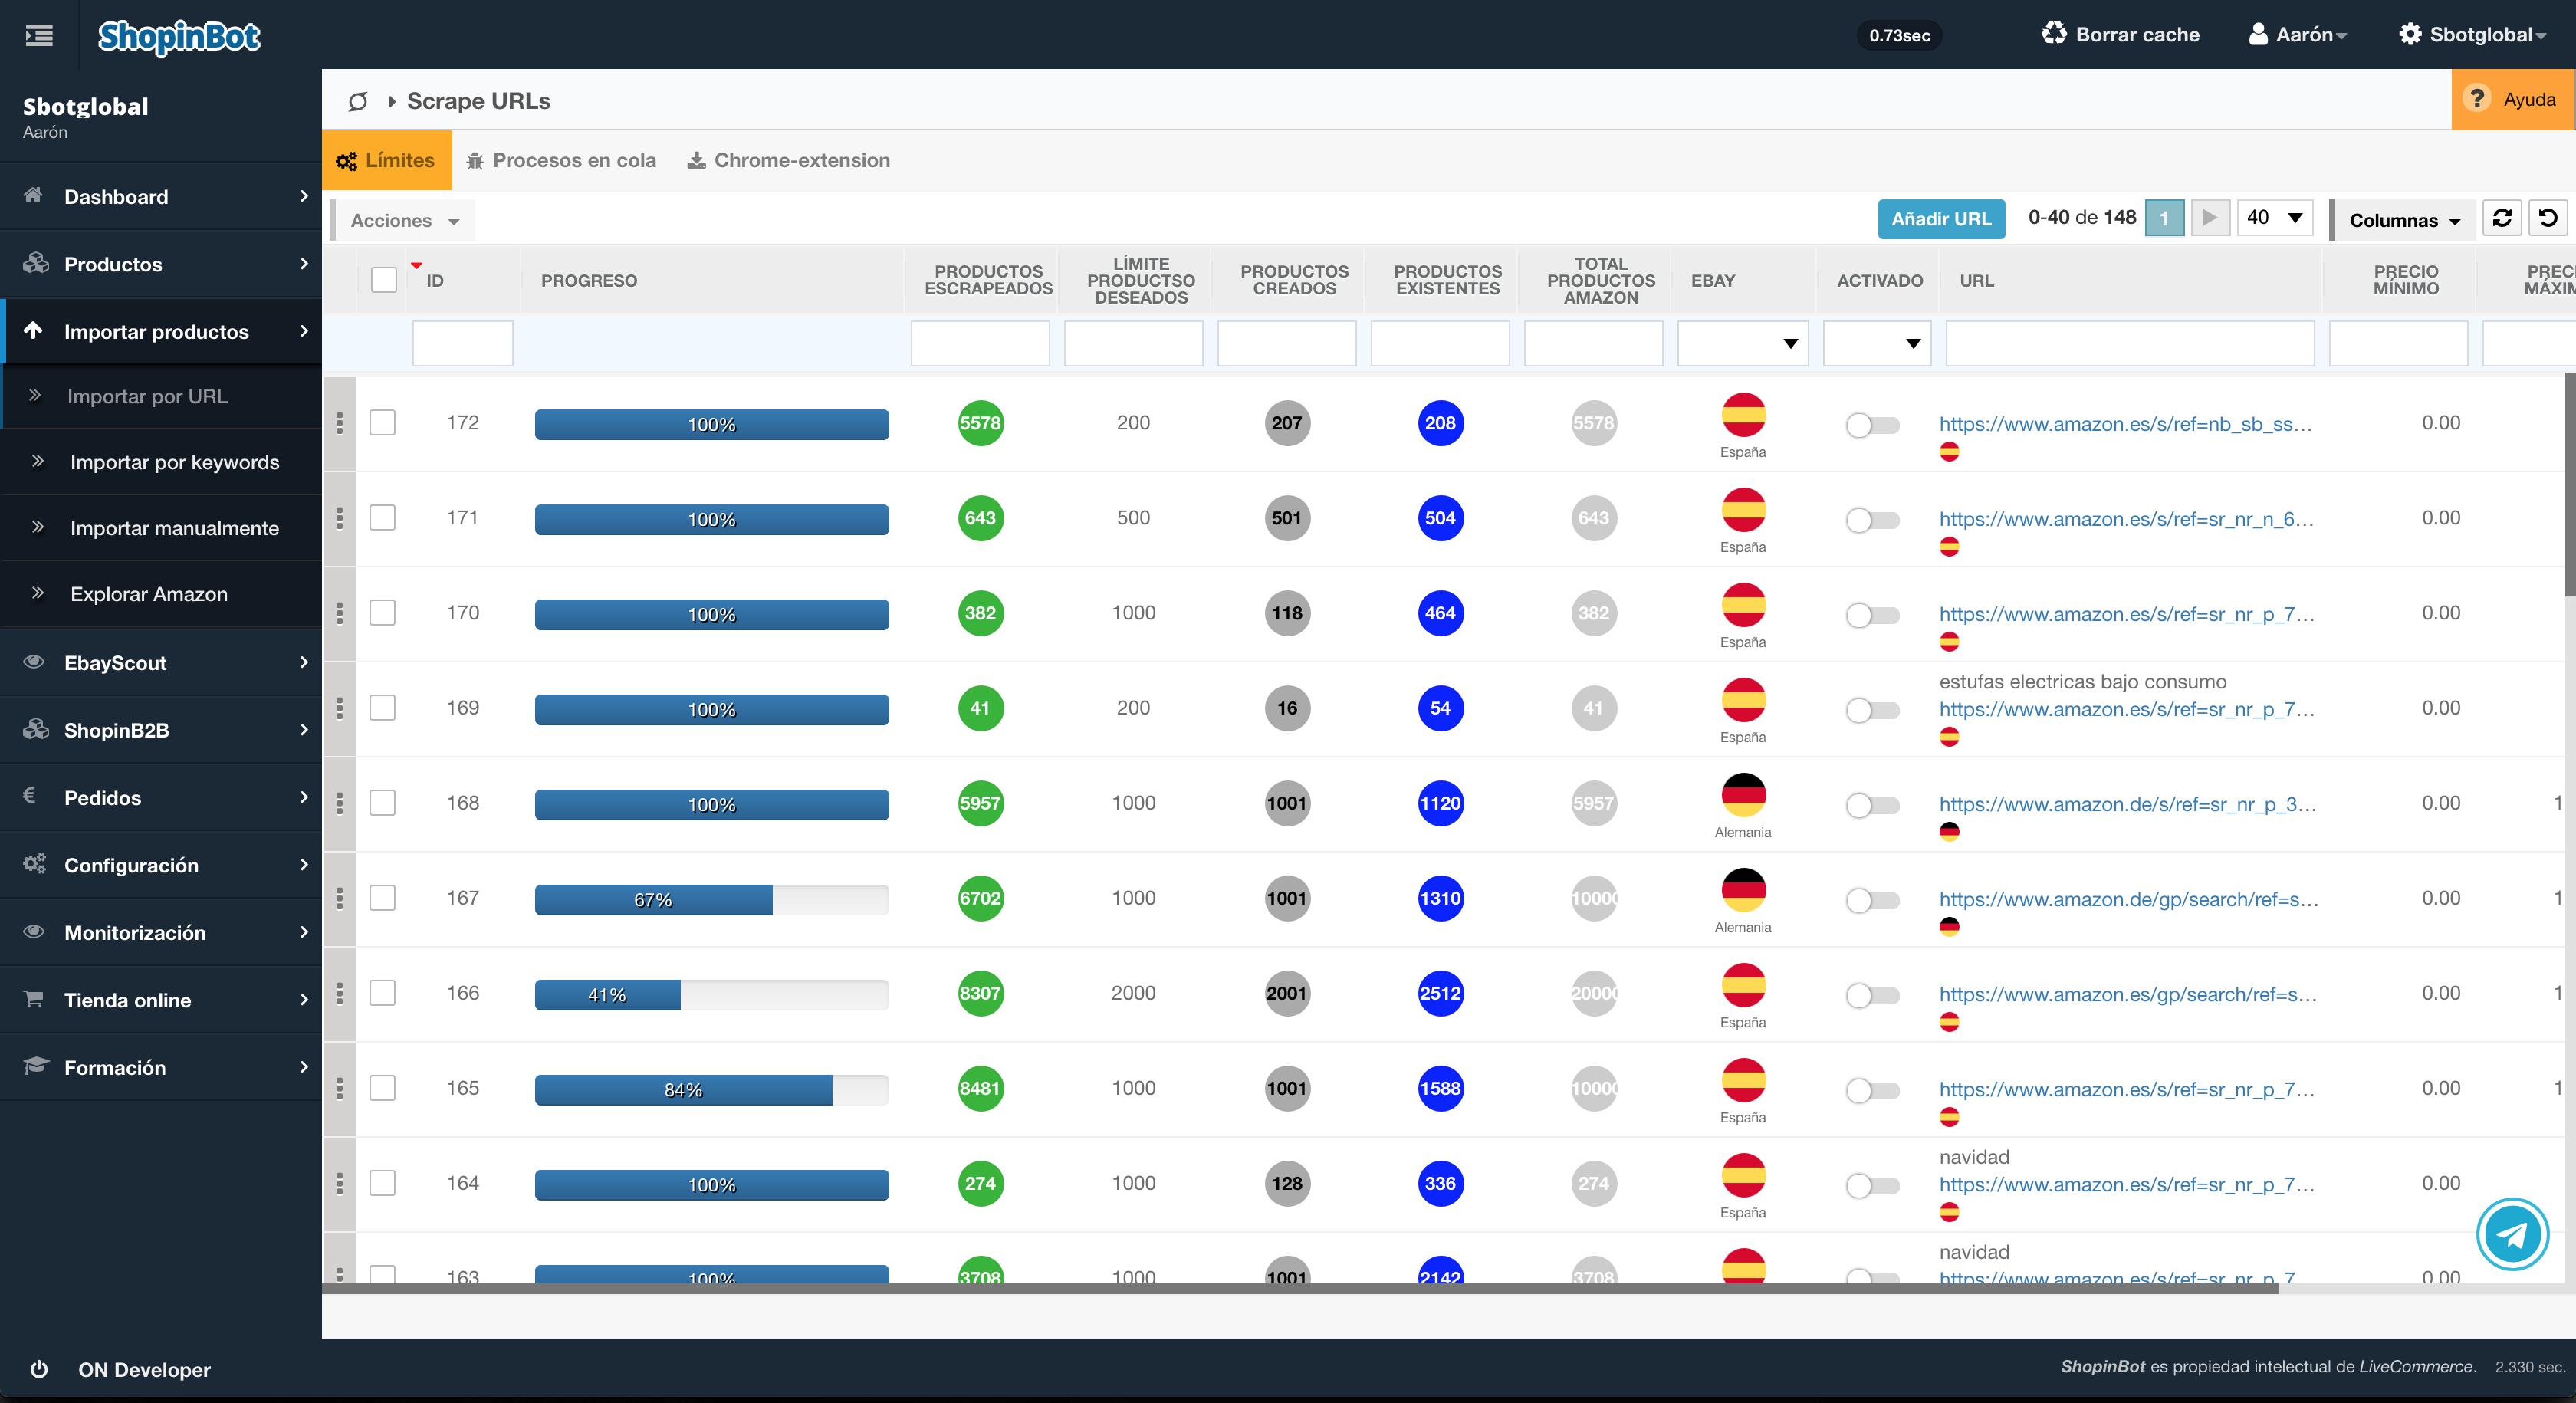This screenshot has width=2576, height=1403.
Task: Switch to Procesos en cola tab
Action: pos(561,160)
